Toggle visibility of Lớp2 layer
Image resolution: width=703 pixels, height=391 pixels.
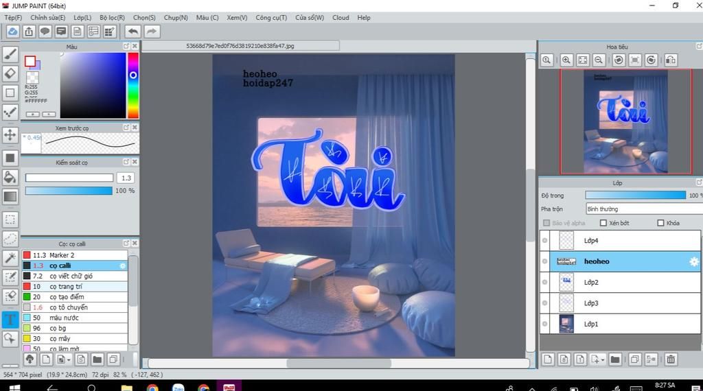tap(544, 282)
